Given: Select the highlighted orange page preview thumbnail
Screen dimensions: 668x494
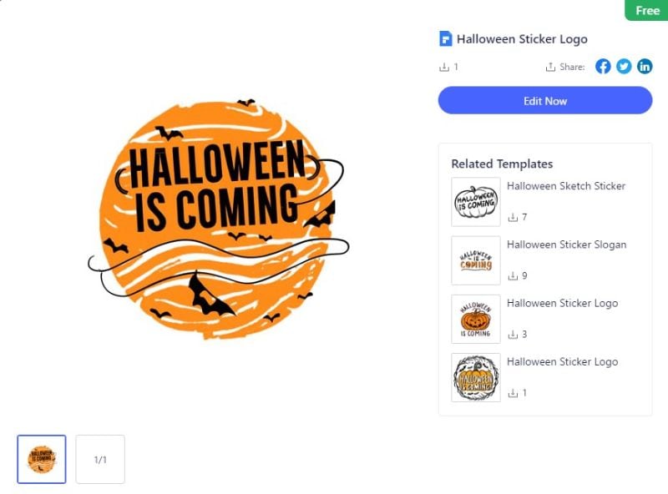Looking at the screenshot, I should (x=42, y=459).
